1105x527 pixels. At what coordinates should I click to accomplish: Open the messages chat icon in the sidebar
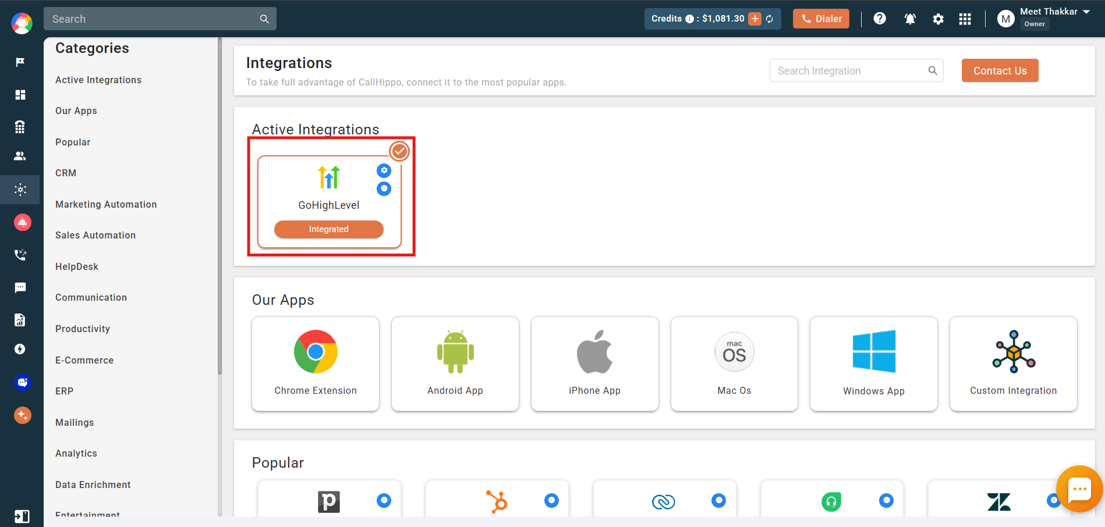point(20,287)
